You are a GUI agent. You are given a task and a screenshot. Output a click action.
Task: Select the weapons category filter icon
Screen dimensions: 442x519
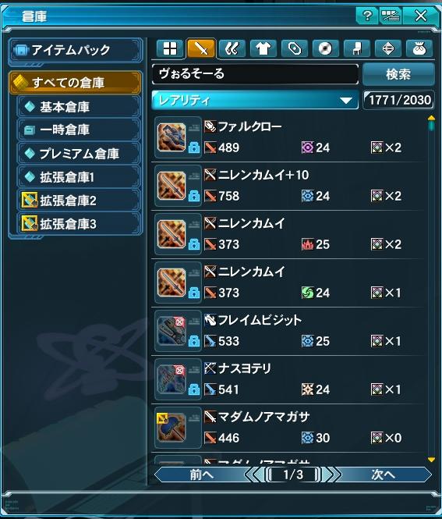201,49
